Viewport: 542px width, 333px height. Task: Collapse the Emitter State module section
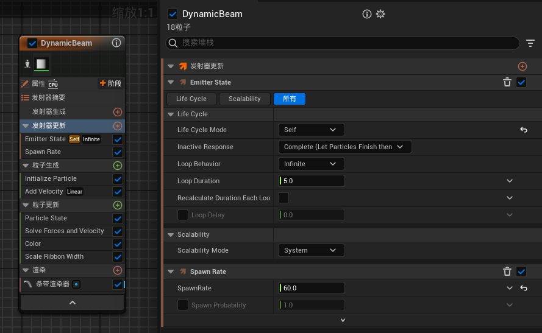coord(171,82)
